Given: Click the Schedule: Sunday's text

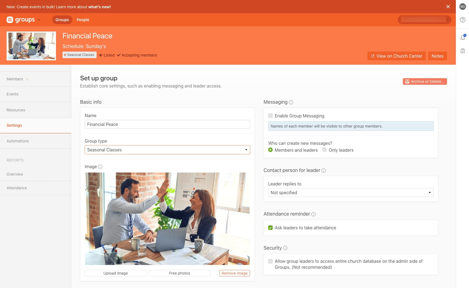Looking at the screenshot, I should pyautogui.click(x=84, y=46).
